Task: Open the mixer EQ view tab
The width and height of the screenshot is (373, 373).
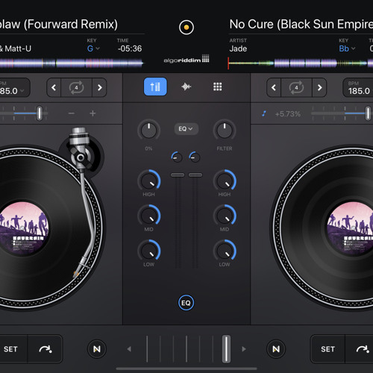Action: (x=155, y=87)
